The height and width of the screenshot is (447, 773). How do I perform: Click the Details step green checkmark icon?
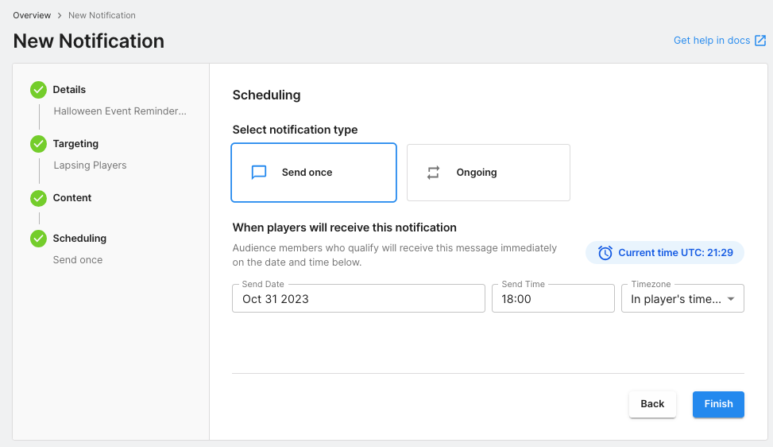pos(38,90)
